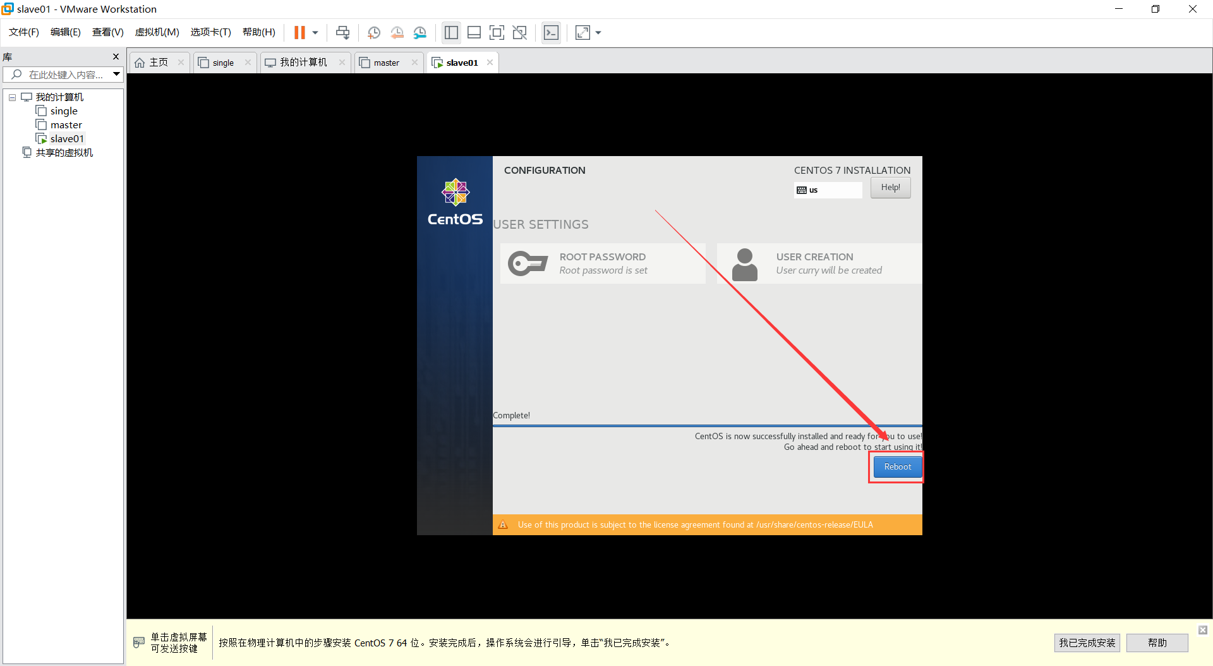Open the 帮助(H) menu

click(x=259, y=32)
